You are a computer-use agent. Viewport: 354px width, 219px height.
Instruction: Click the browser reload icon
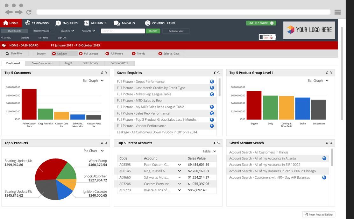(29, 12)
